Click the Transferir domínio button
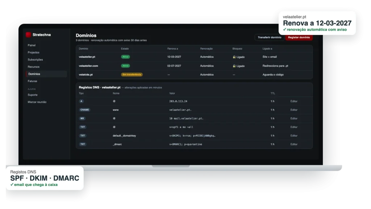The image size is (371, 209). coord(270,37)
